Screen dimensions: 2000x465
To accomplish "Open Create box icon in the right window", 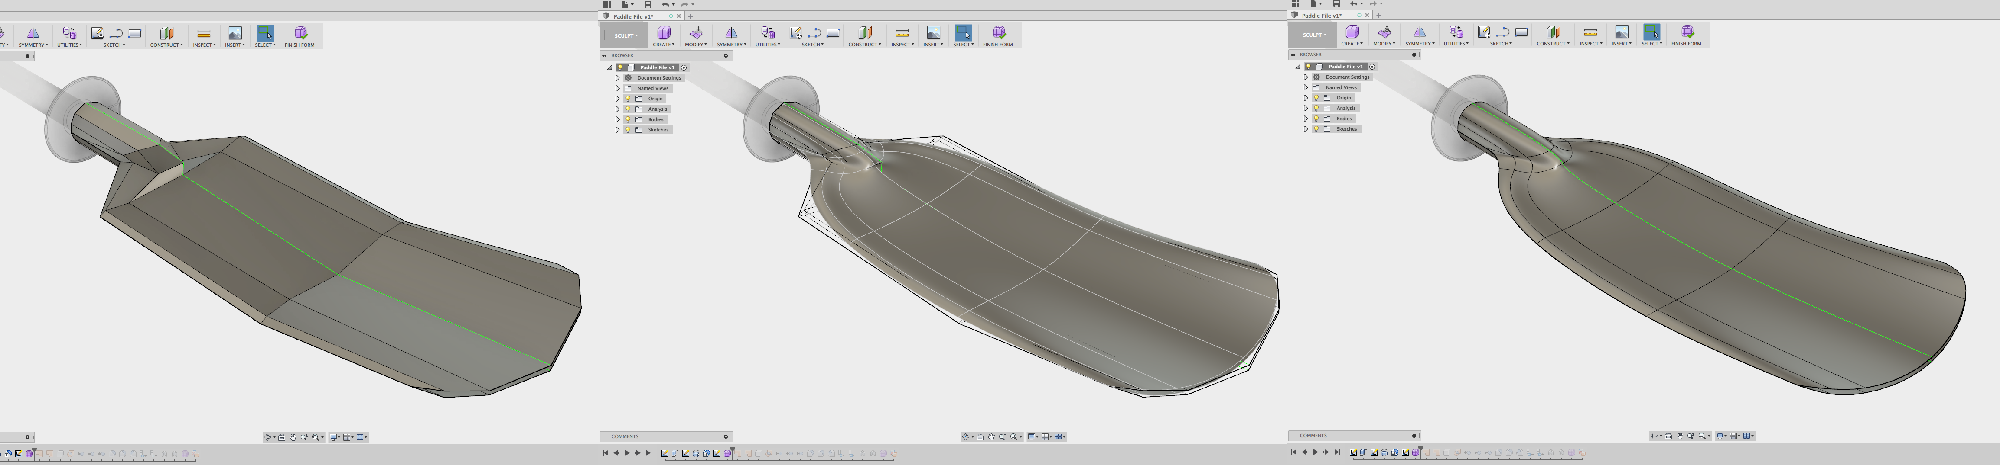I will point(1352,32).
